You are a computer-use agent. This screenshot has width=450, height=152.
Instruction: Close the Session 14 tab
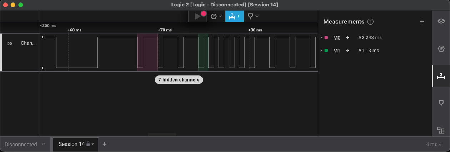(93, 144)
